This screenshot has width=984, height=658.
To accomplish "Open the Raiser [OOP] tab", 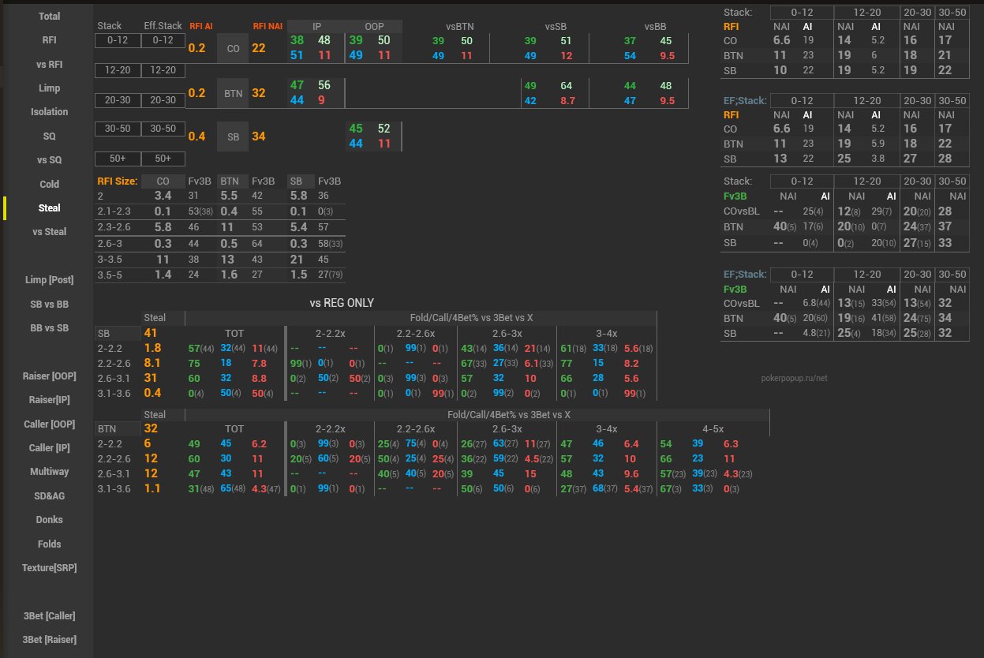I will (49, 376).
